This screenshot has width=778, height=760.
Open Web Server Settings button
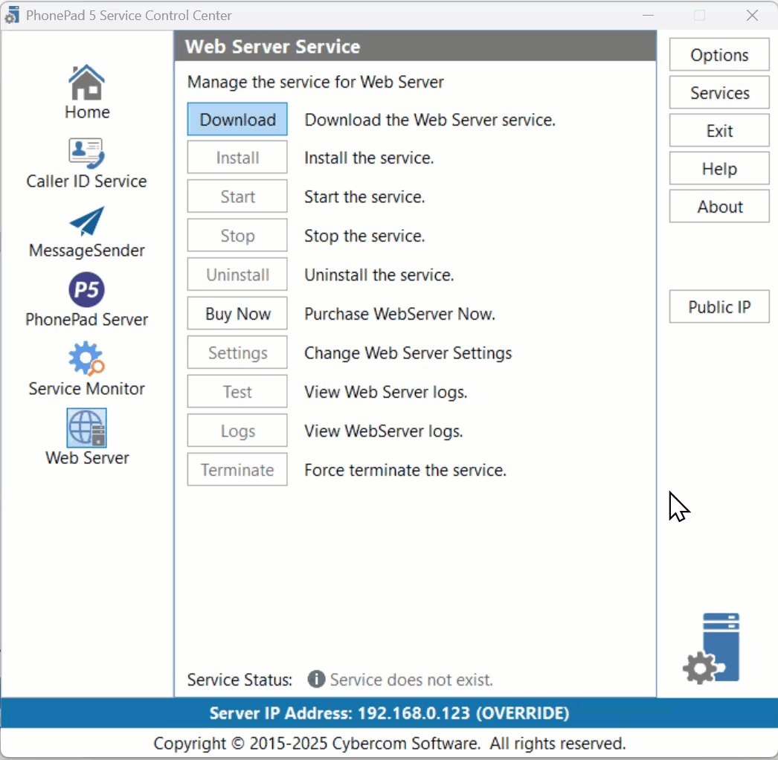pos(237,352)
